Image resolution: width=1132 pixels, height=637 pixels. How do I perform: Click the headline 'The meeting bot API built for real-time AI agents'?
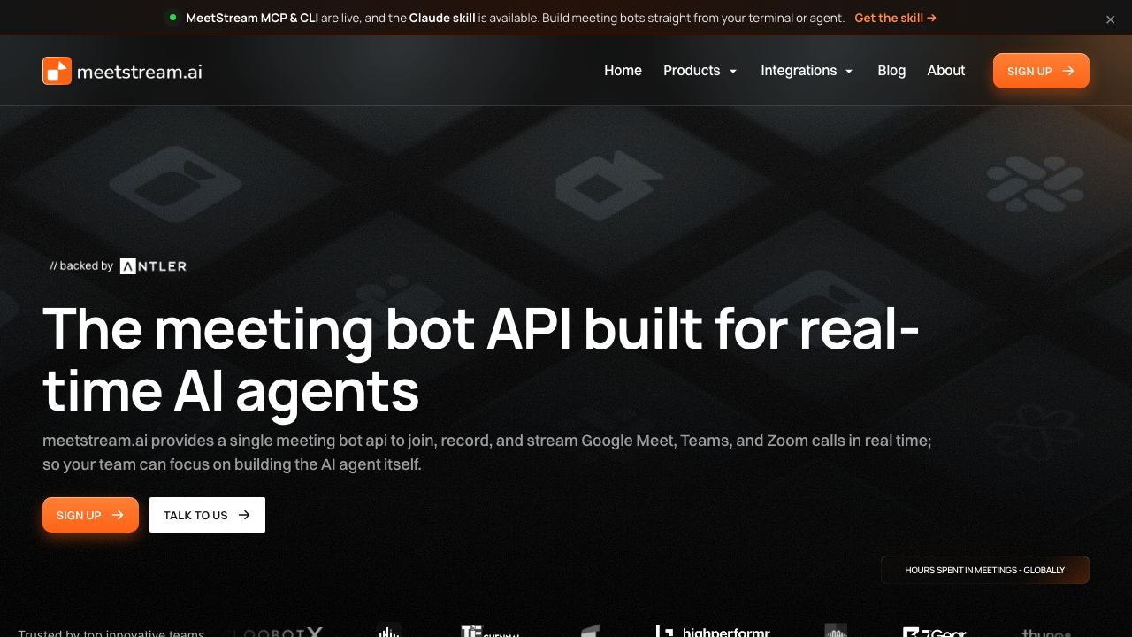pos(481,359)
